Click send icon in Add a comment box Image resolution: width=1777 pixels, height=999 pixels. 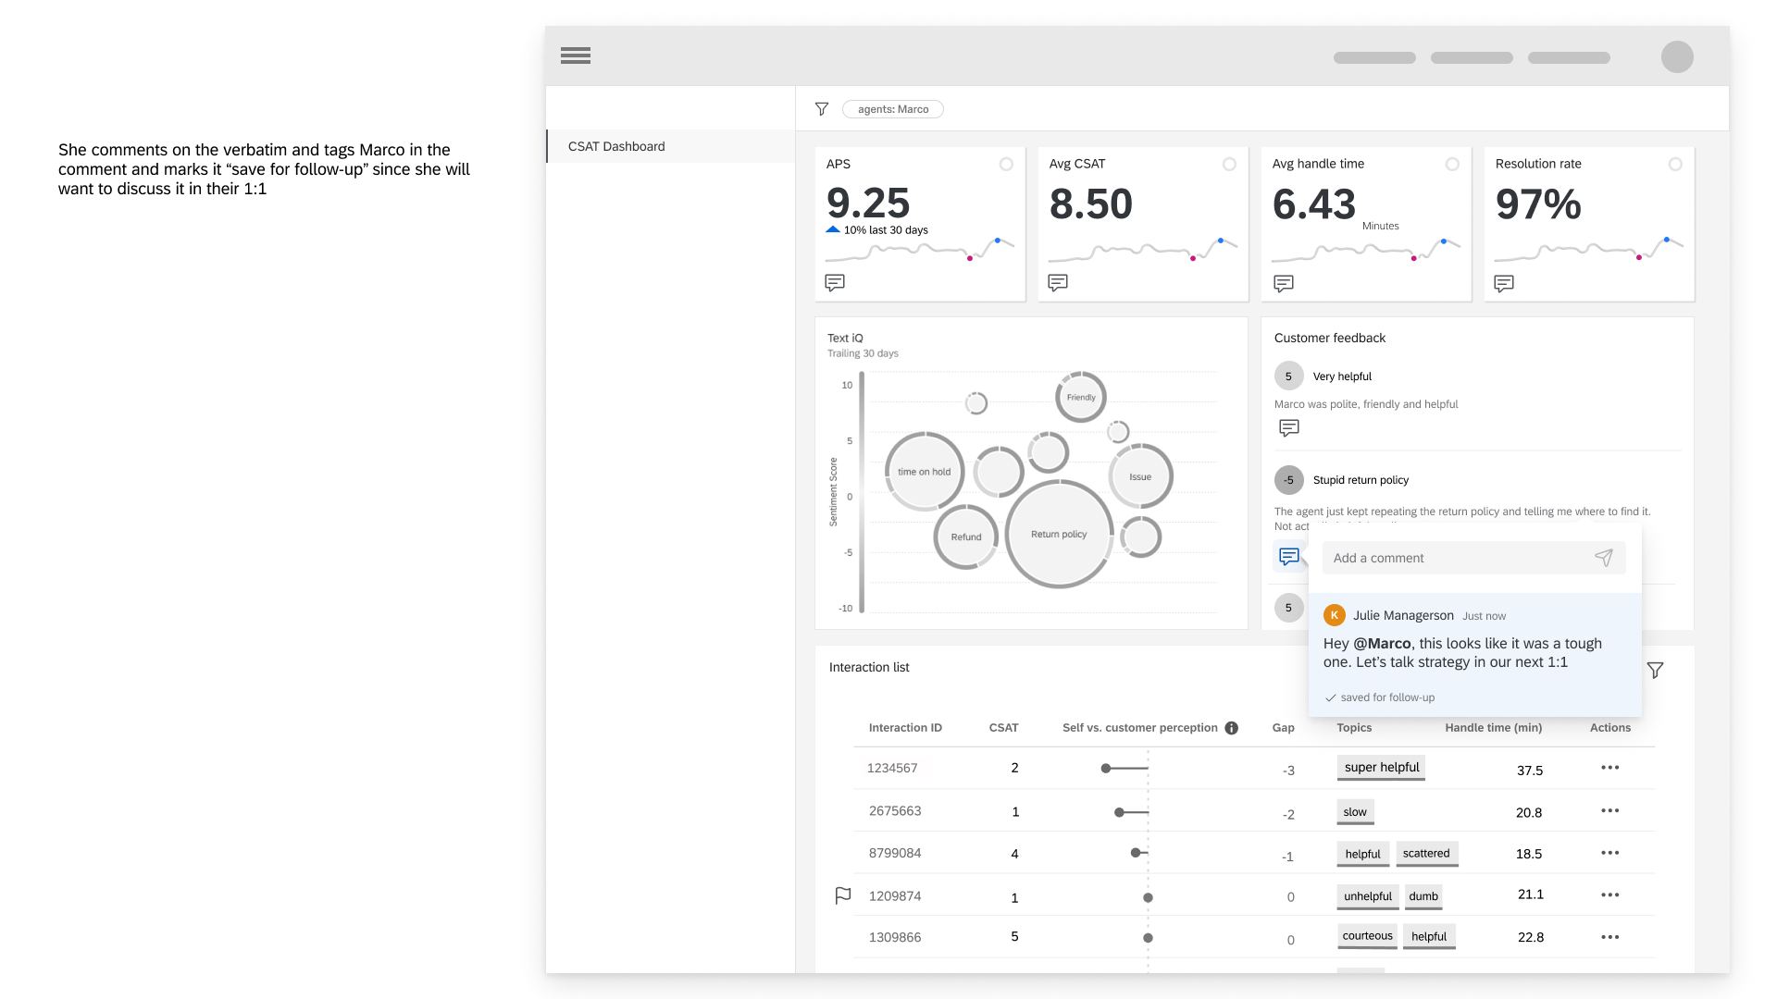click(1604, 558)
